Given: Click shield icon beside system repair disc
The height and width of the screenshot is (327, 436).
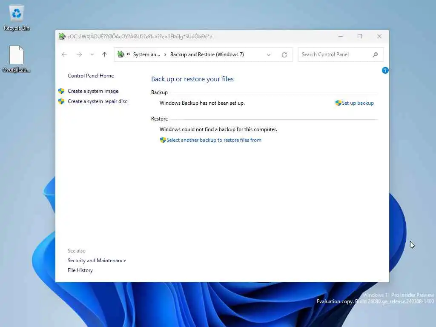Looking at the screenshot, I should click(61, 101).
